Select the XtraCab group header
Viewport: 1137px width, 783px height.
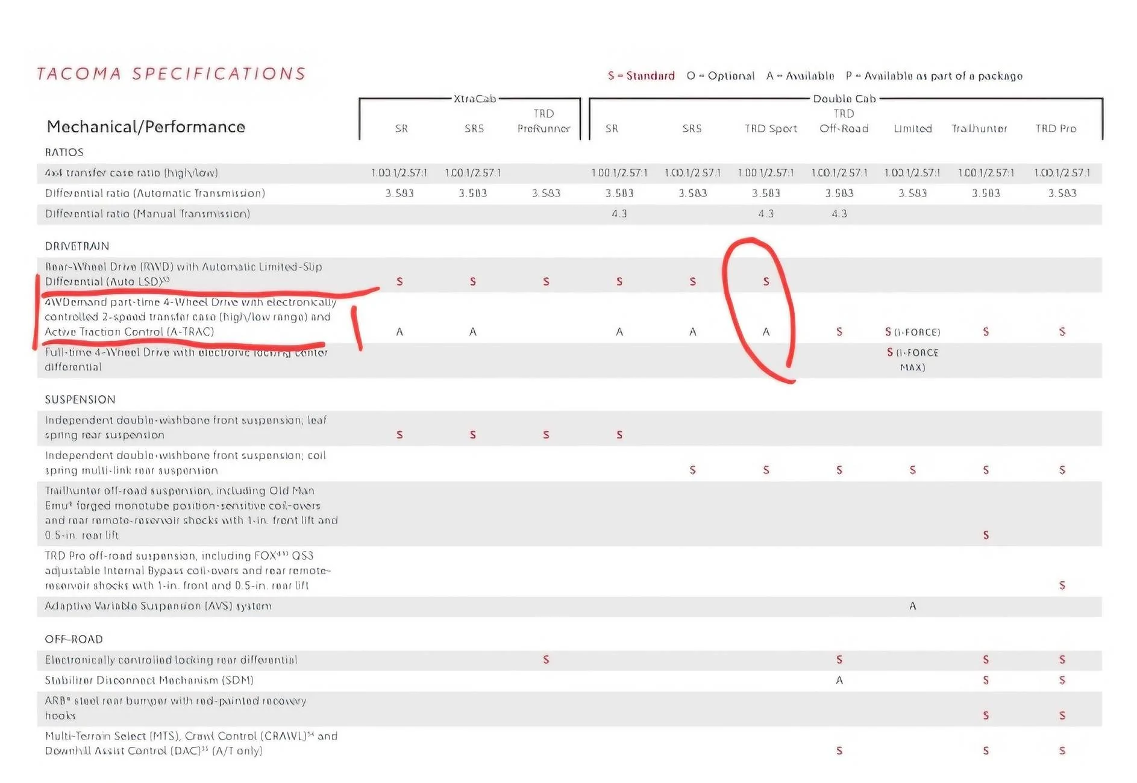tap(475, 99)
